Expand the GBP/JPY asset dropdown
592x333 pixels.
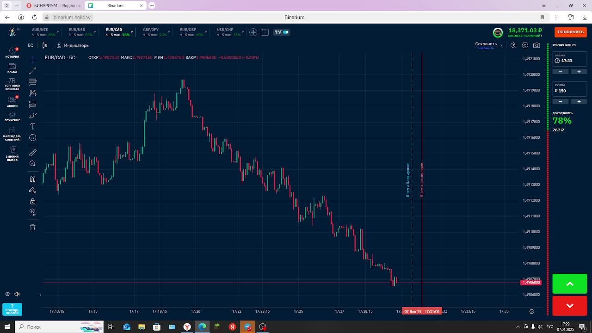tap(169, 32)
